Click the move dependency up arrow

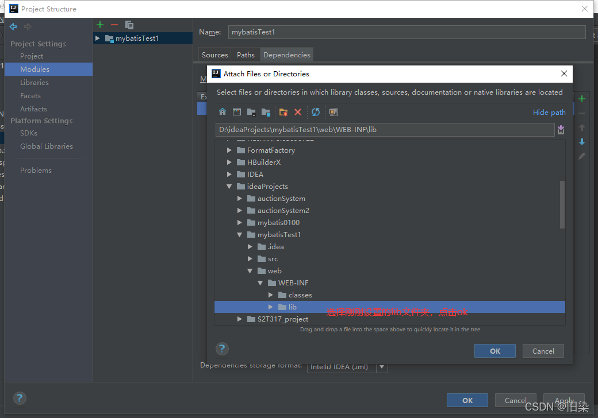[582, 127]
